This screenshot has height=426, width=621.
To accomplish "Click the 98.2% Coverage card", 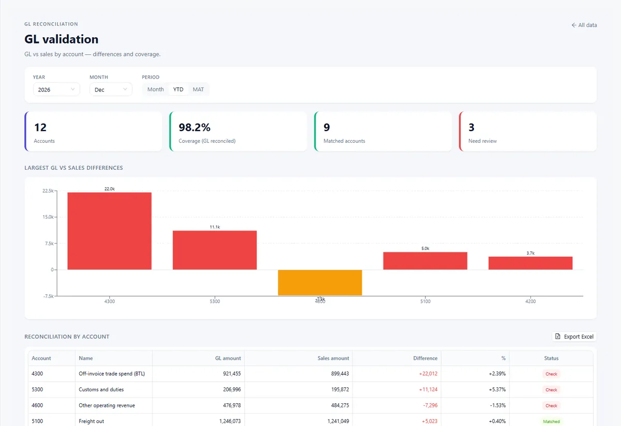I will click(238, 131).
